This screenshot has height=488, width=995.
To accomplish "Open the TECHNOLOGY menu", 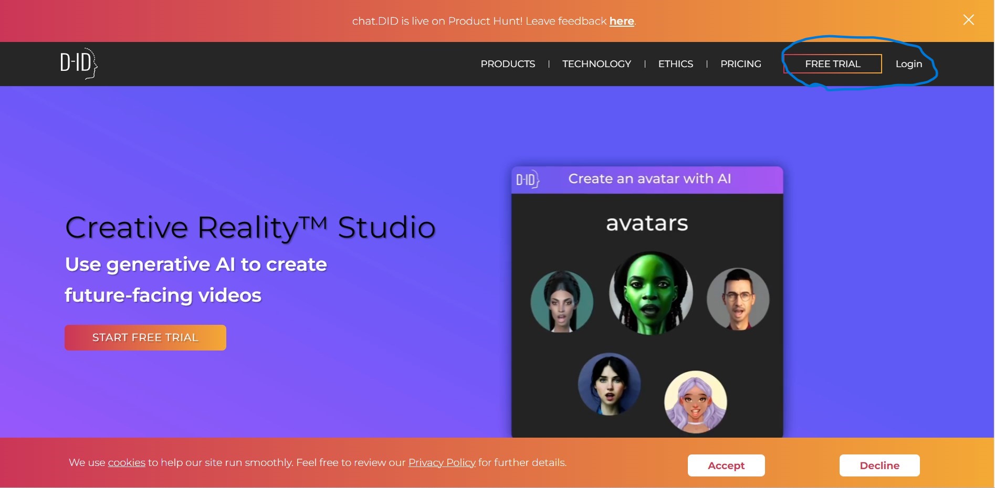I will (596, 63).
